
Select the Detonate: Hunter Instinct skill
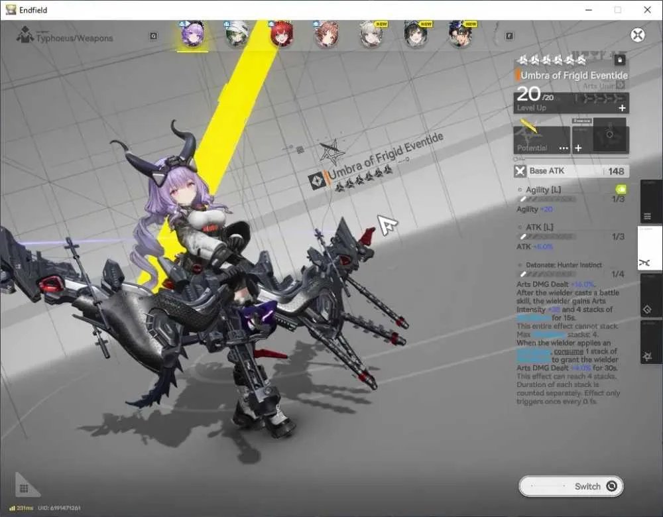[564, 265]
